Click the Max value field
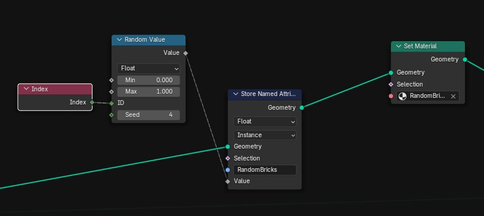The width and height of the screenshot is (484, 216). [149, 92]
